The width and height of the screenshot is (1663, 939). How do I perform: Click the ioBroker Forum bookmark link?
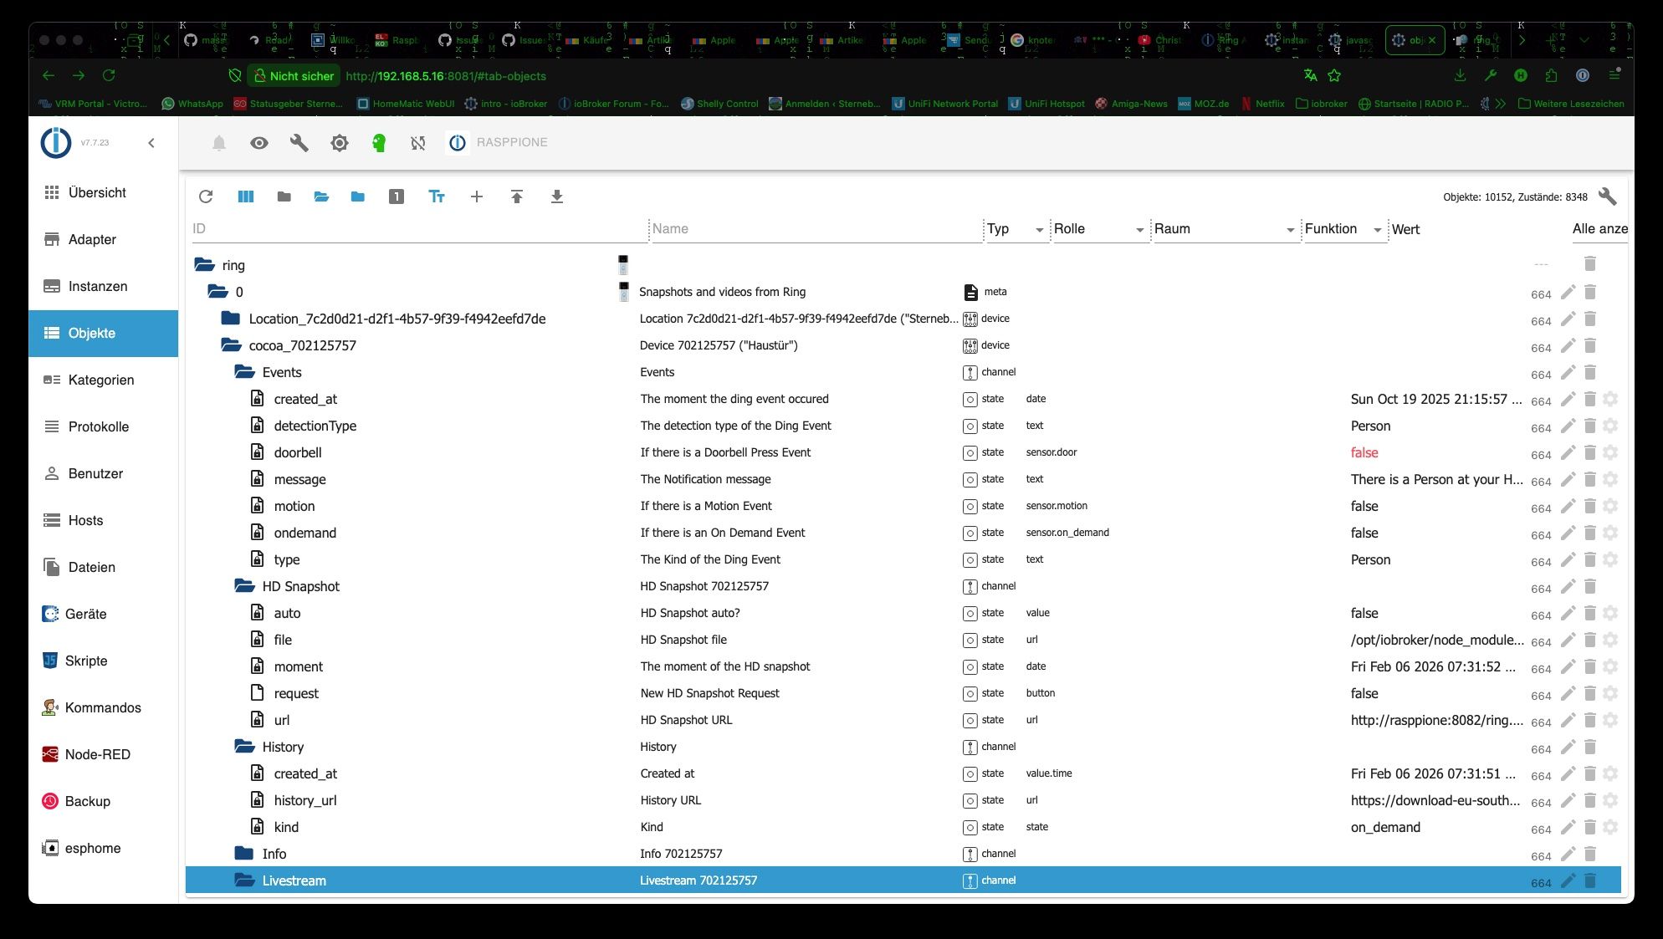pos(615,104)
